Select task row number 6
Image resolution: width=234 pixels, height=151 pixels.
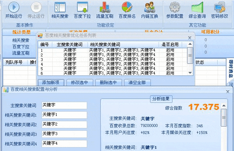point(113,73)
